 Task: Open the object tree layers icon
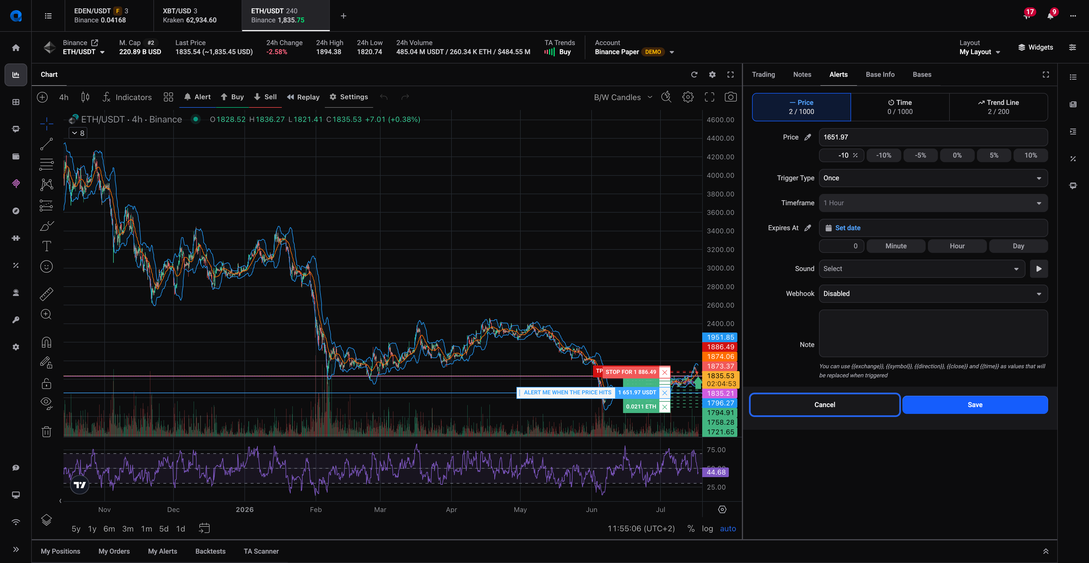pyautogui.click(x=47, y=519)
